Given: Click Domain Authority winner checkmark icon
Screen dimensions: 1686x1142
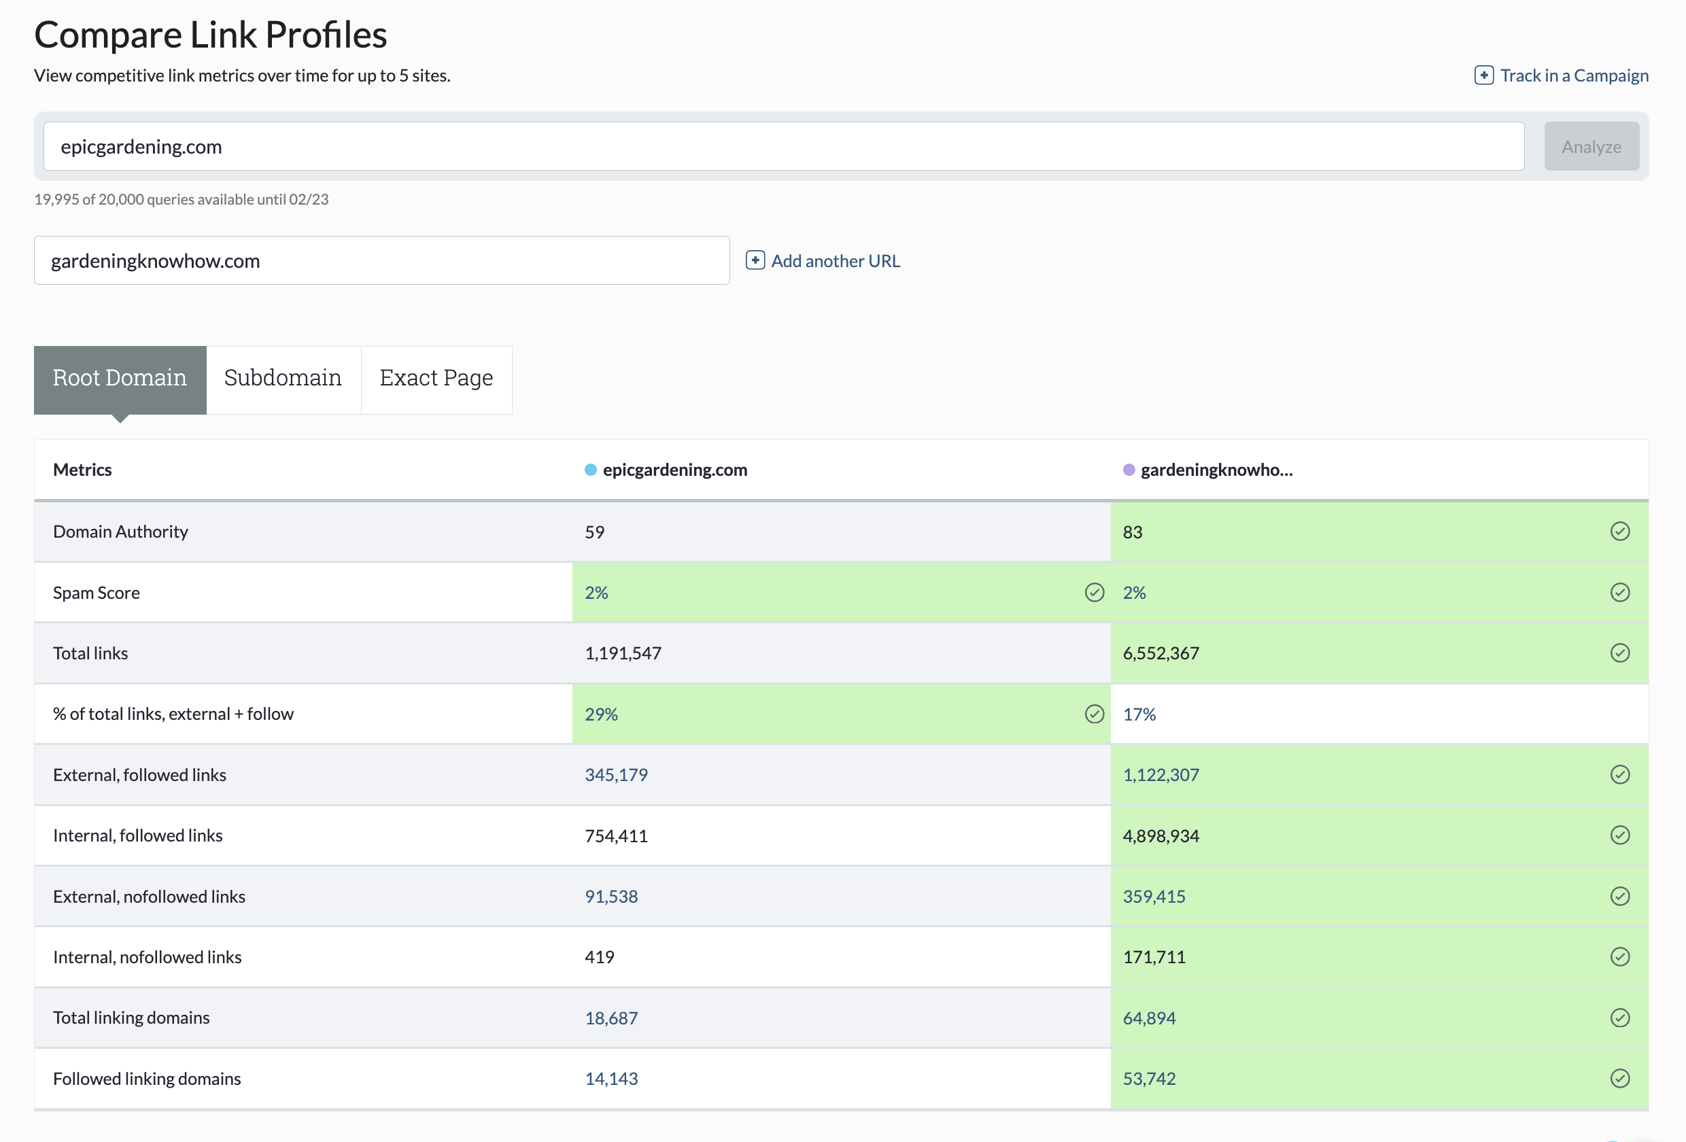Looking at the screenshot, I should click(1619, 532).
